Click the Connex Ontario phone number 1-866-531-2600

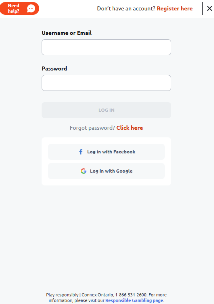(131, 295)
